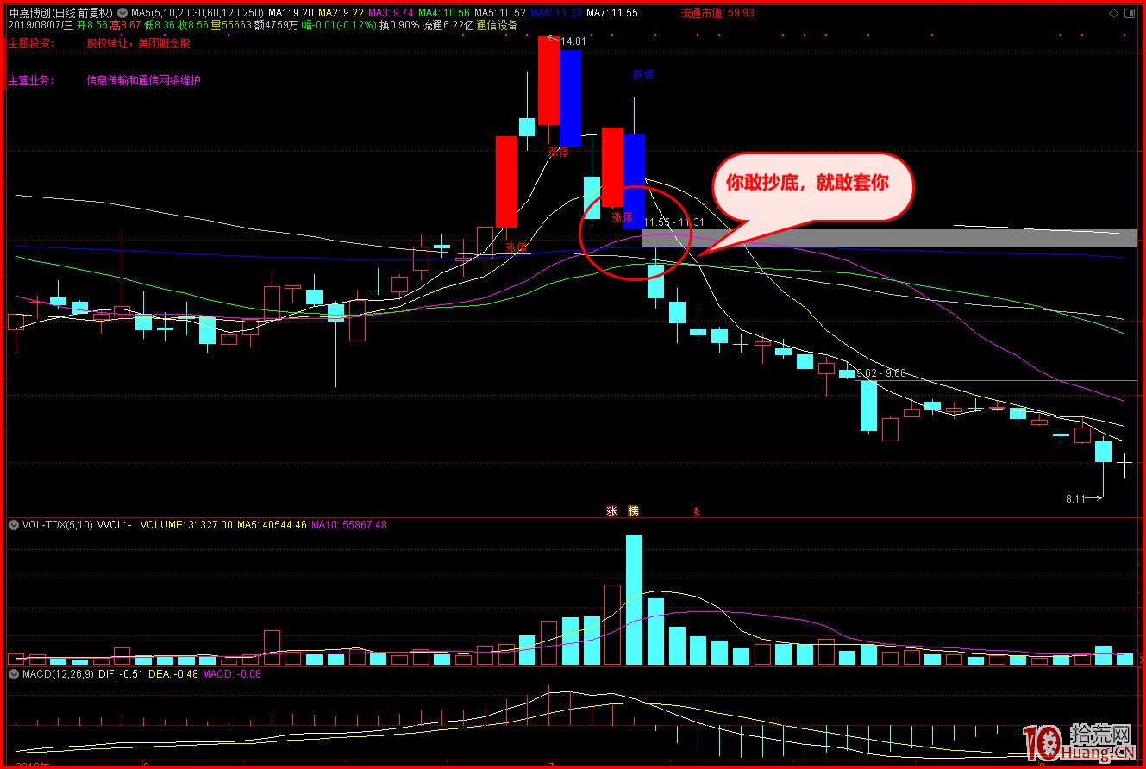1146x769 pixels.
Task: Open the MACD indicator dropdown arrow
Action: (13, 674)
